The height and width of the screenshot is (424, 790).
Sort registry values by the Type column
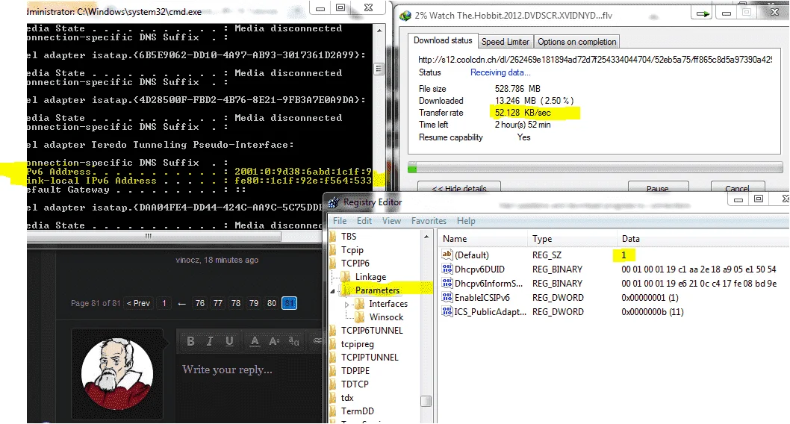(x=573, y=239)
